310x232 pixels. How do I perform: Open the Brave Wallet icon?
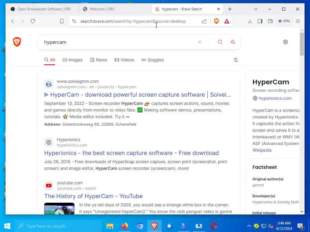point(270,21)
